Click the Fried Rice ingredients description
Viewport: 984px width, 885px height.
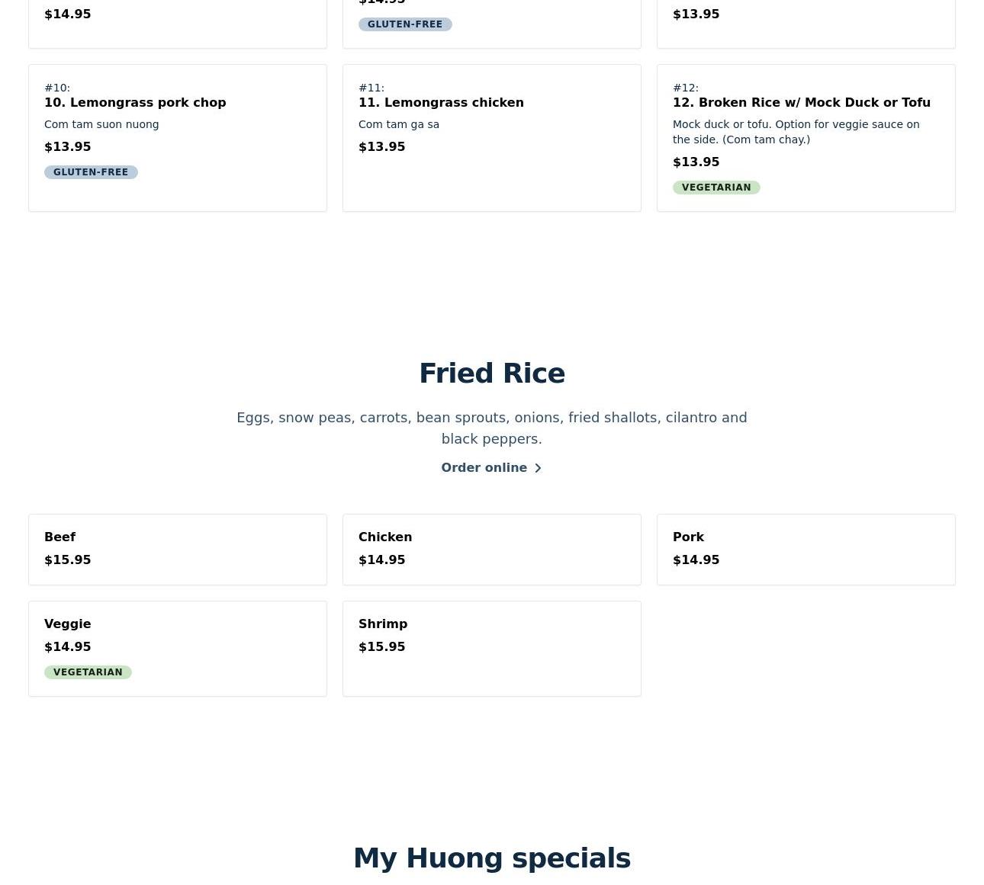tap(492, 428)
